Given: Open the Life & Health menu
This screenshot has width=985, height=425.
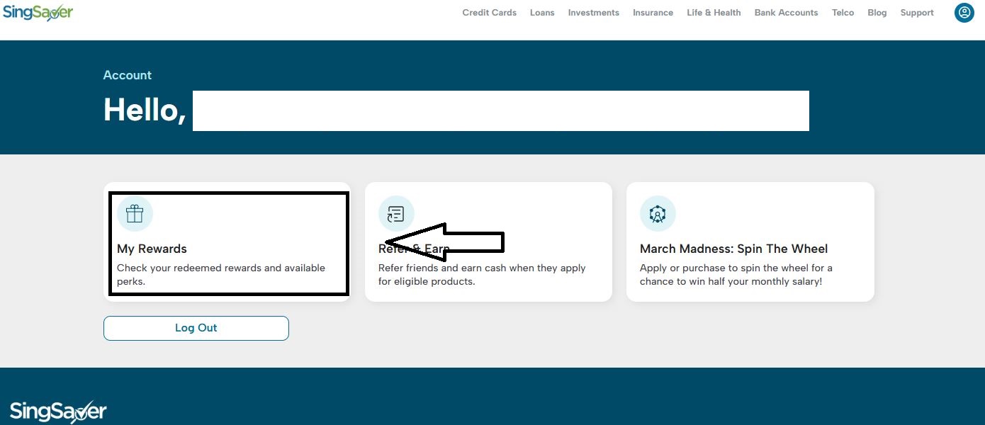Looking at the screenshot, I should (714, 13).
